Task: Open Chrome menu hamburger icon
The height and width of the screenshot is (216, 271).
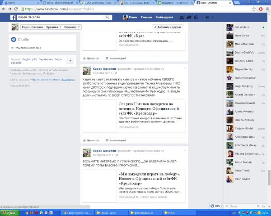Action: point(267,9)
